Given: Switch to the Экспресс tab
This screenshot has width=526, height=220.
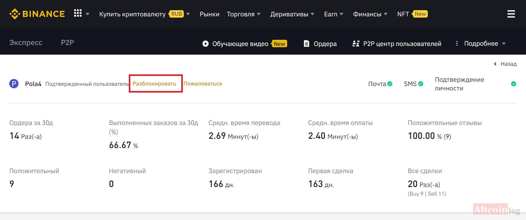Looking at the screenshot, I should (x=26, y=43).
